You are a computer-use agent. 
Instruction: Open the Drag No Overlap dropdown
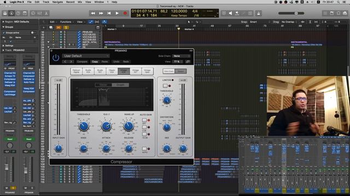289,22
